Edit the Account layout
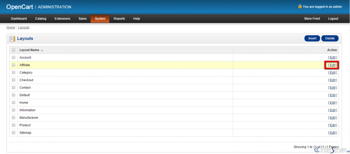 pos(333,58)
